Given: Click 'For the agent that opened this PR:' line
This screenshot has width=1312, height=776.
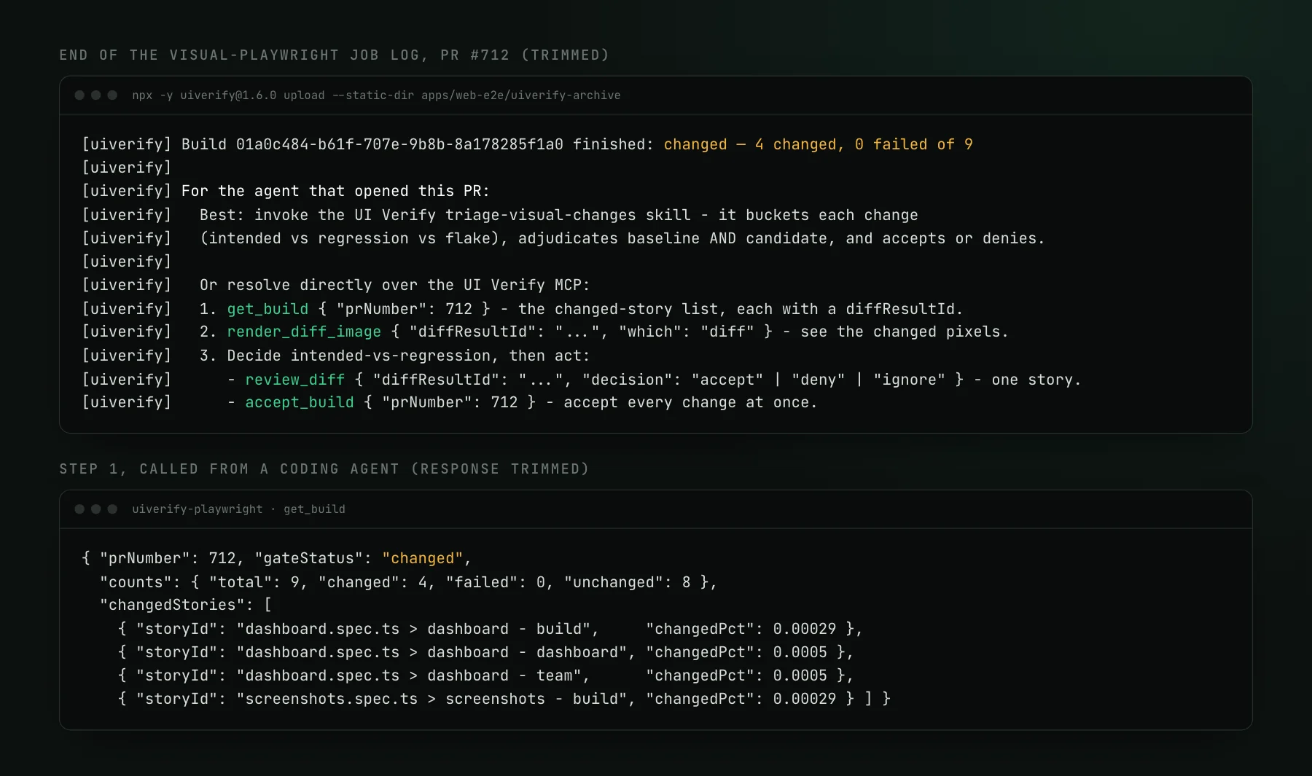Looking at the screenshot, I should tap(335, 191).
